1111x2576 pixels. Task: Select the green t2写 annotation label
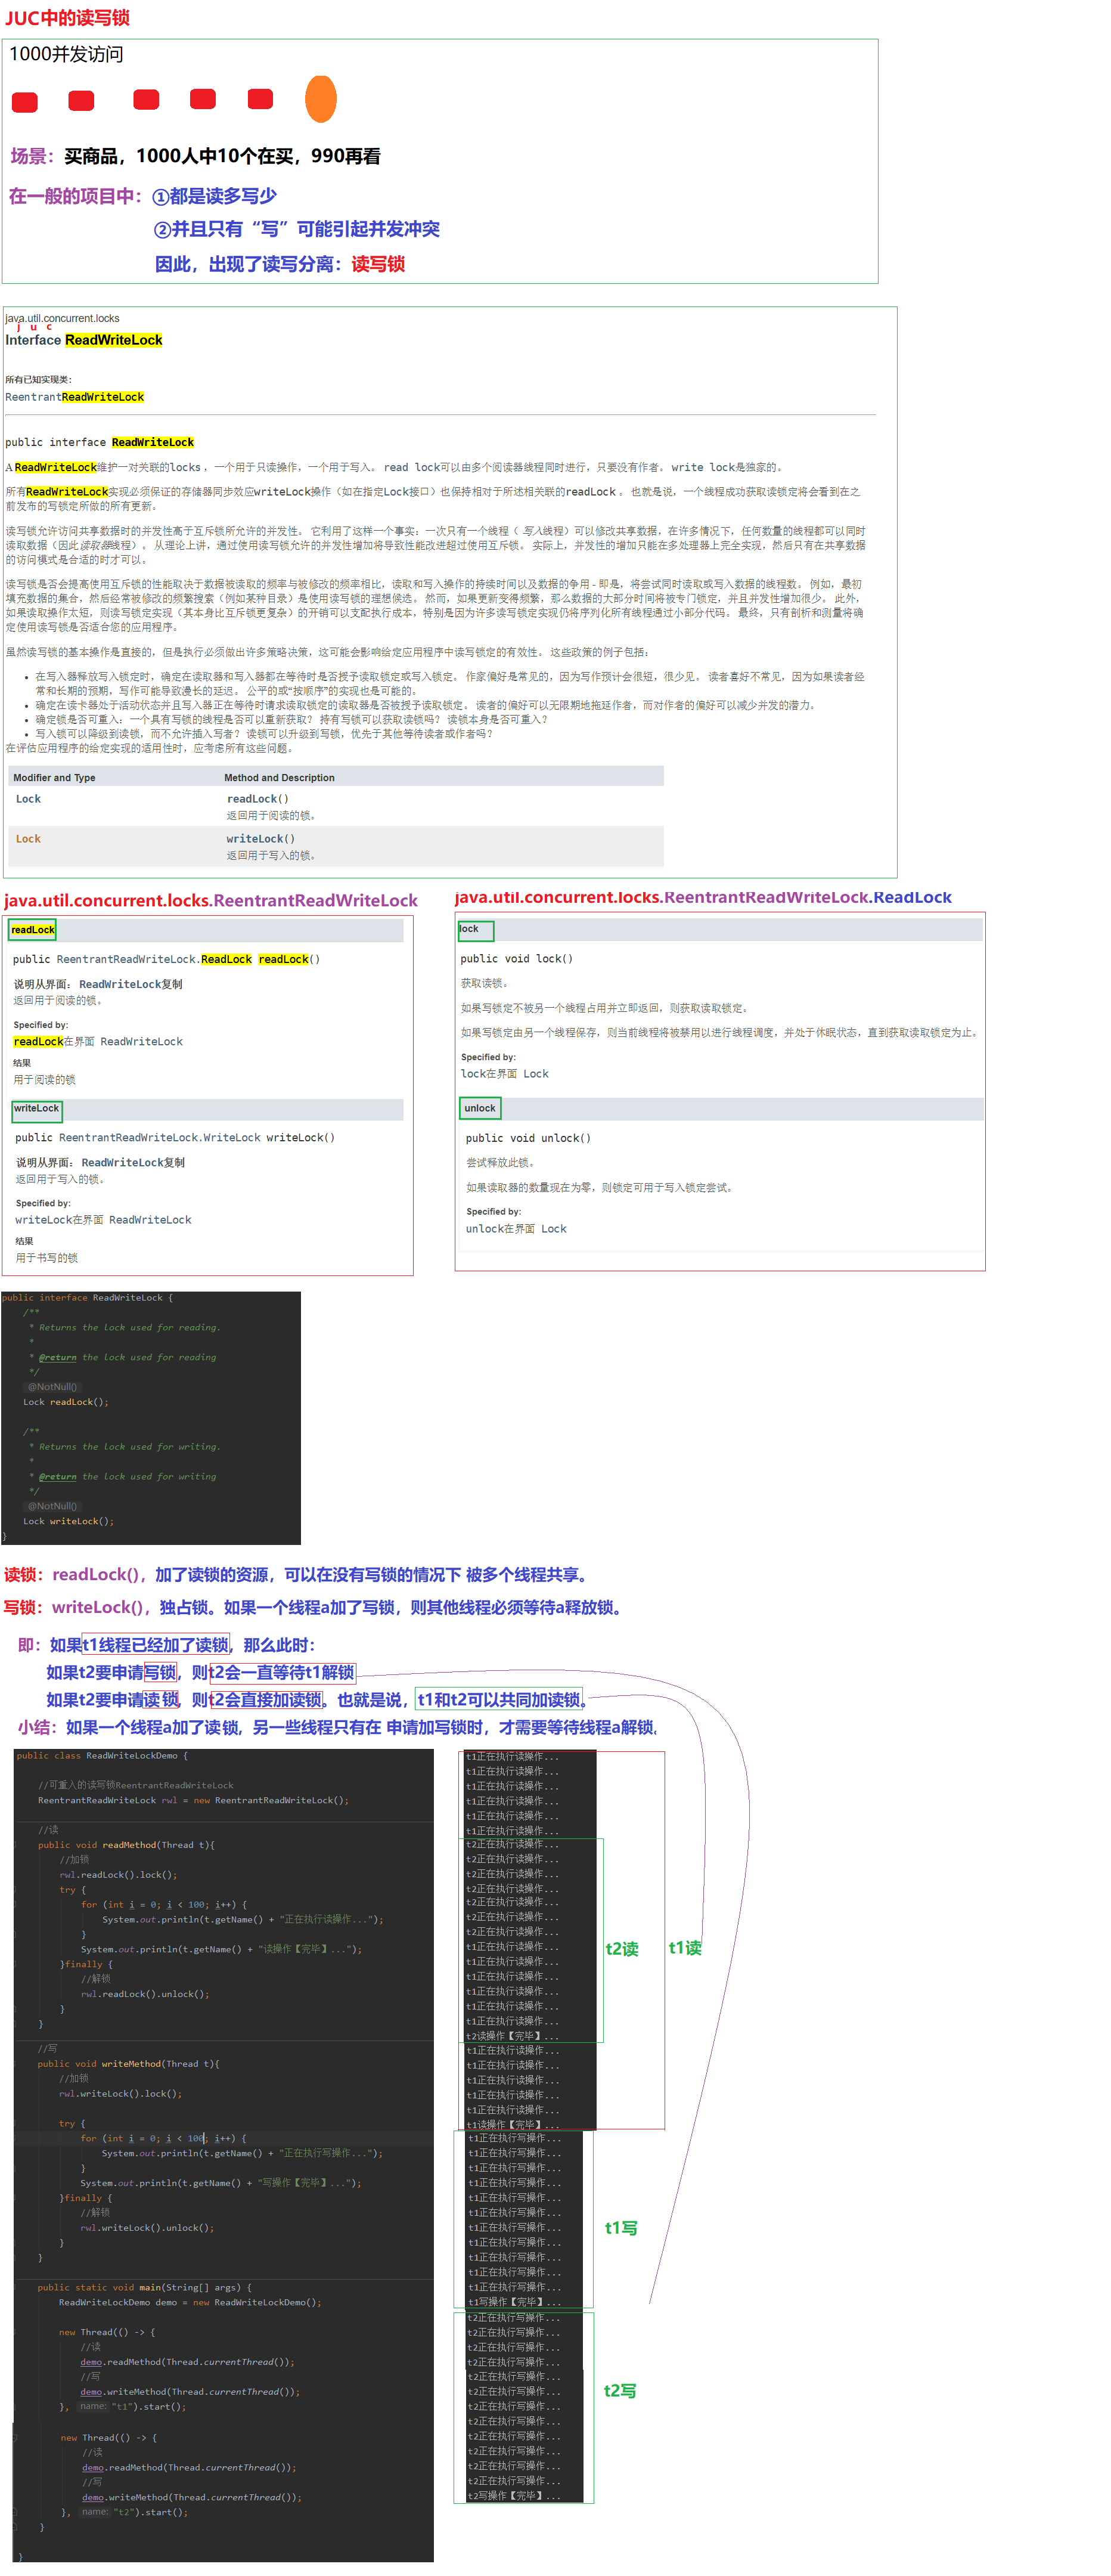[x=619, y=2390]
